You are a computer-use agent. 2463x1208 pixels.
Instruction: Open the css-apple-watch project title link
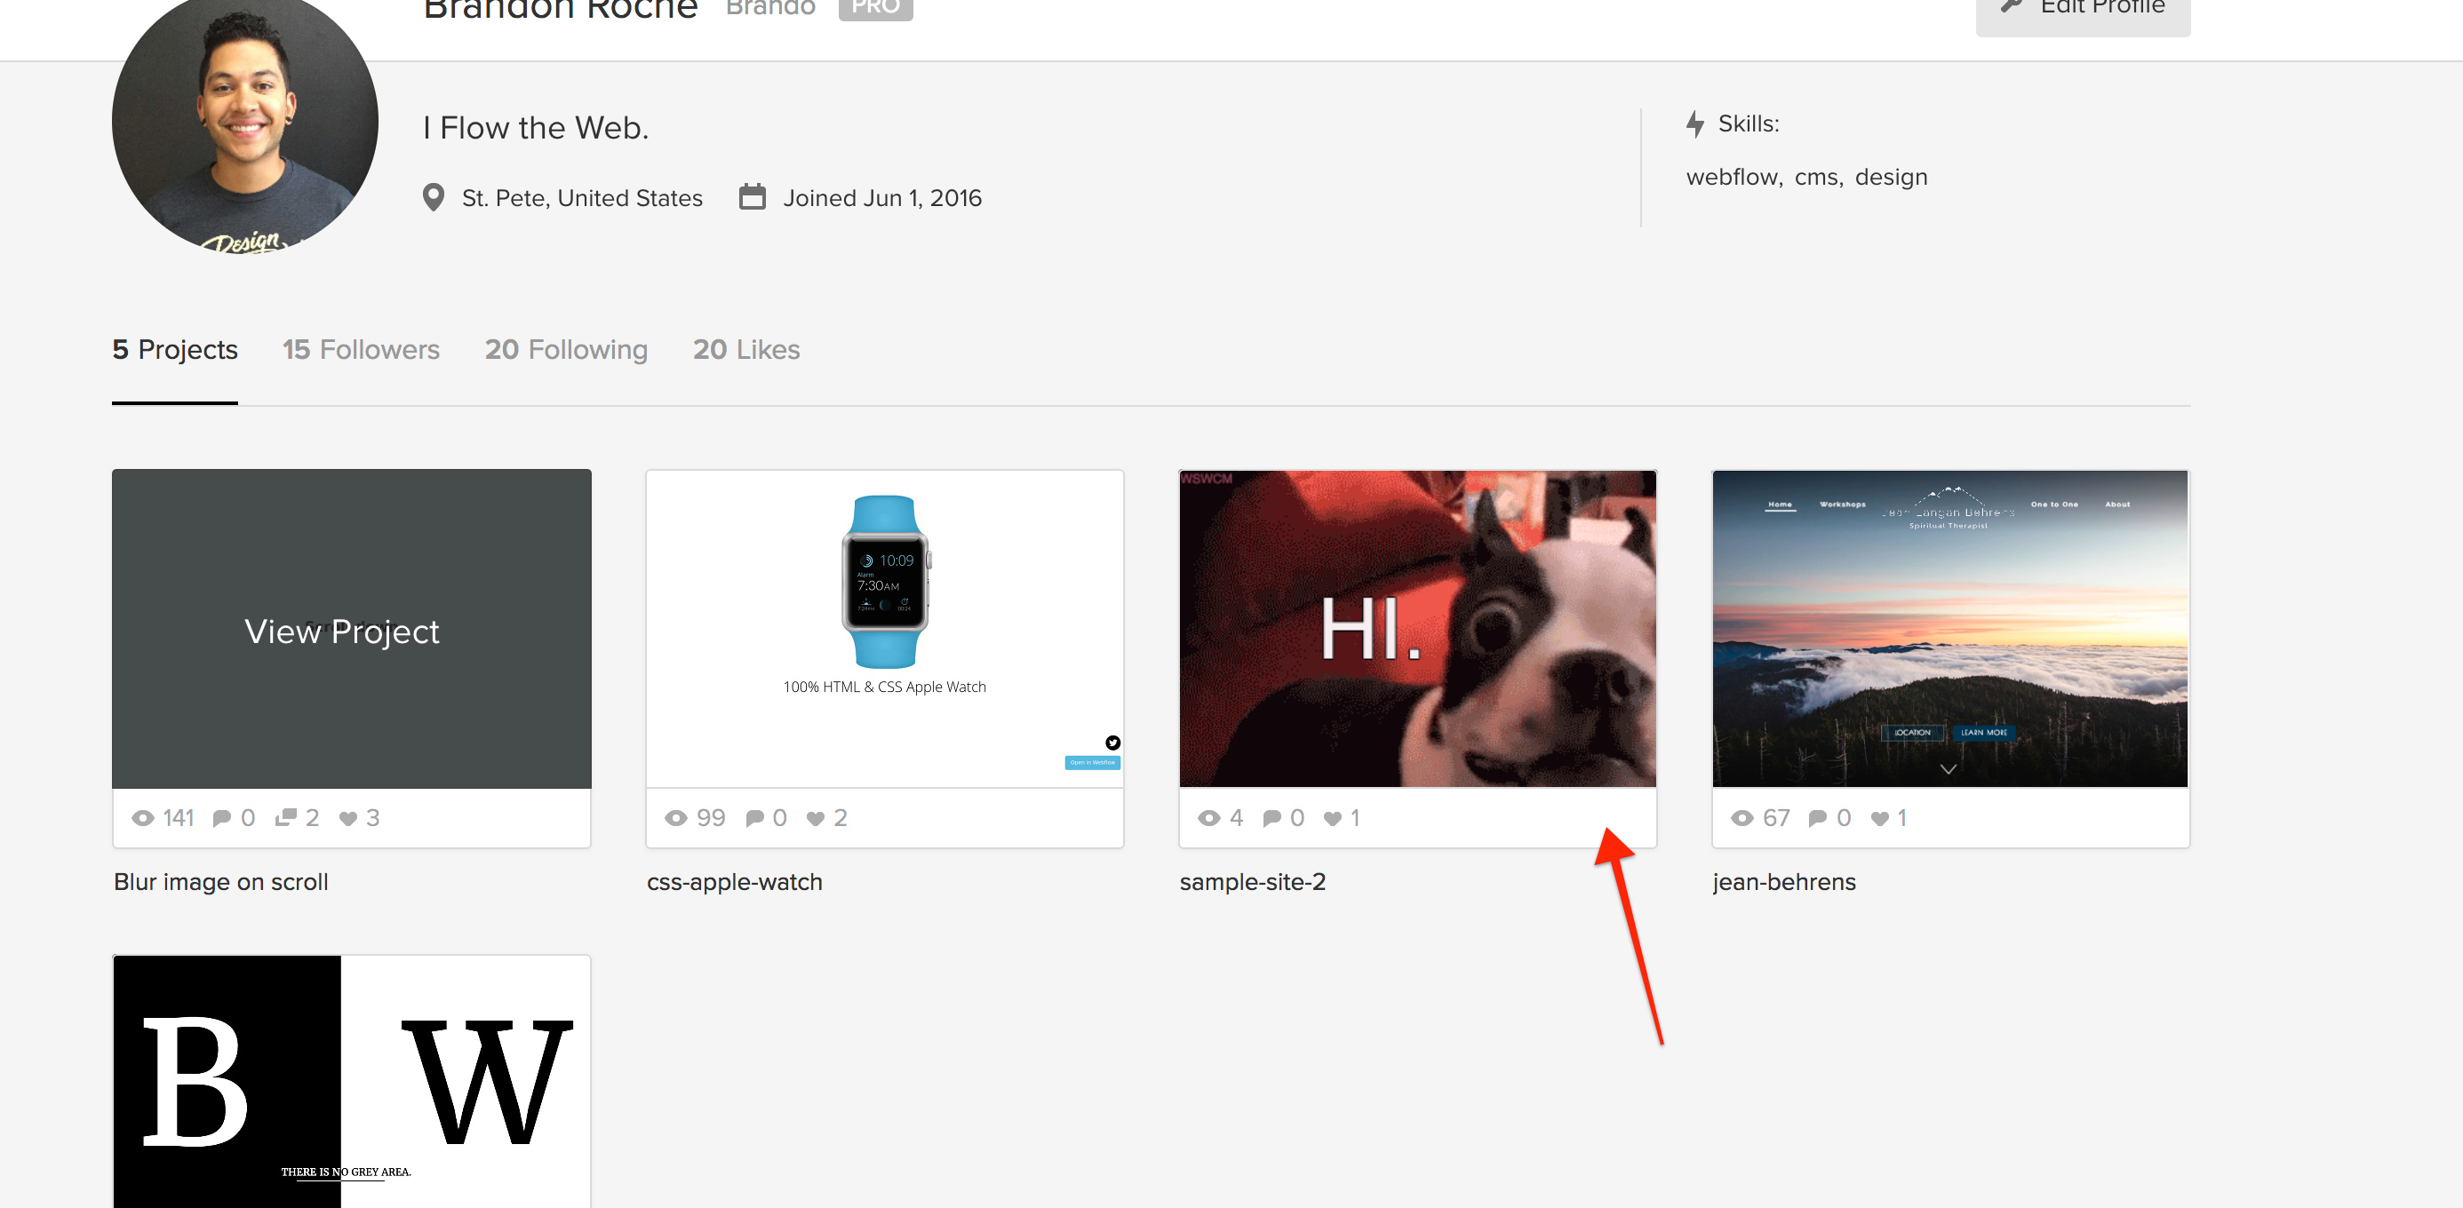tap(734, 881)
